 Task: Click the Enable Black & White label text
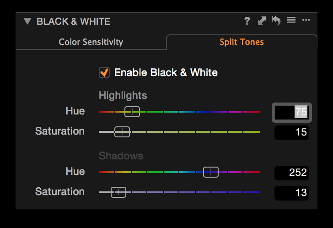[166, 72]
